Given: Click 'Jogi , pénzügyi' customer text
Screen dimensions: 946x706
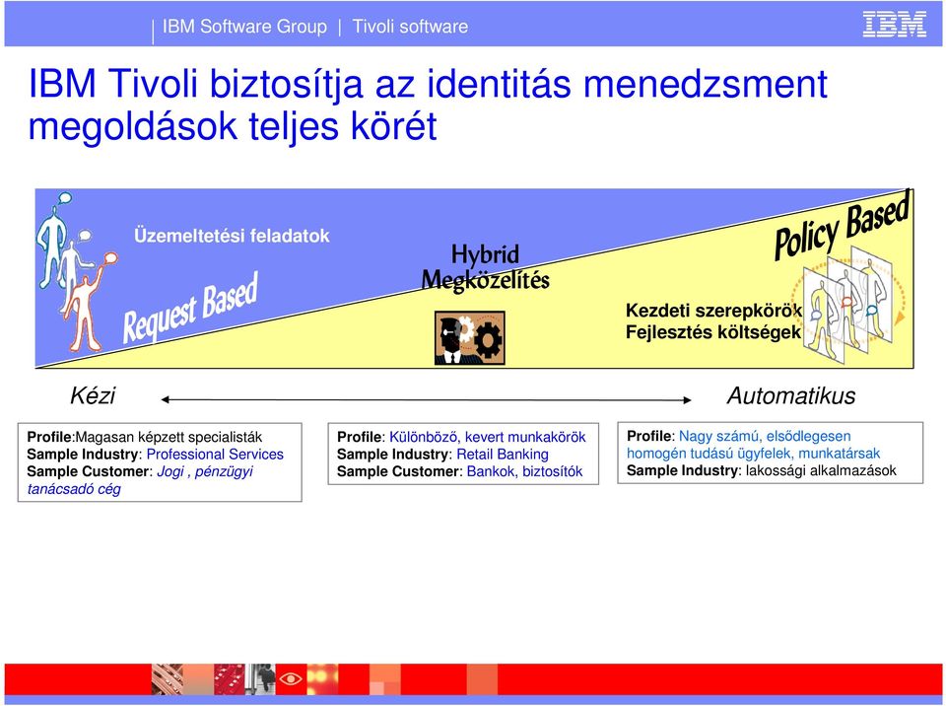Looking at the screenshot, I should click(x=205, y=471).
